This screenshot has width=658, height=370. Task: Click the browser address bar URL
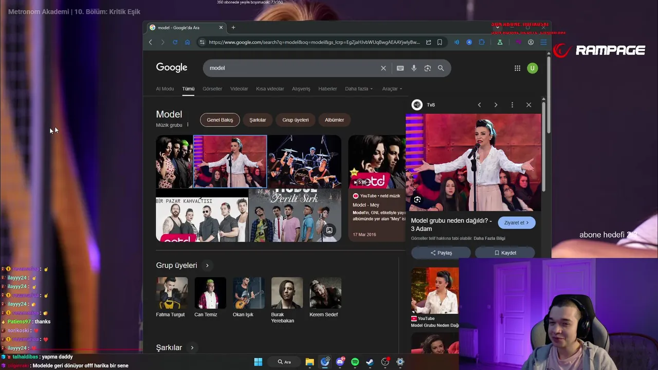(x=315, y=42)
